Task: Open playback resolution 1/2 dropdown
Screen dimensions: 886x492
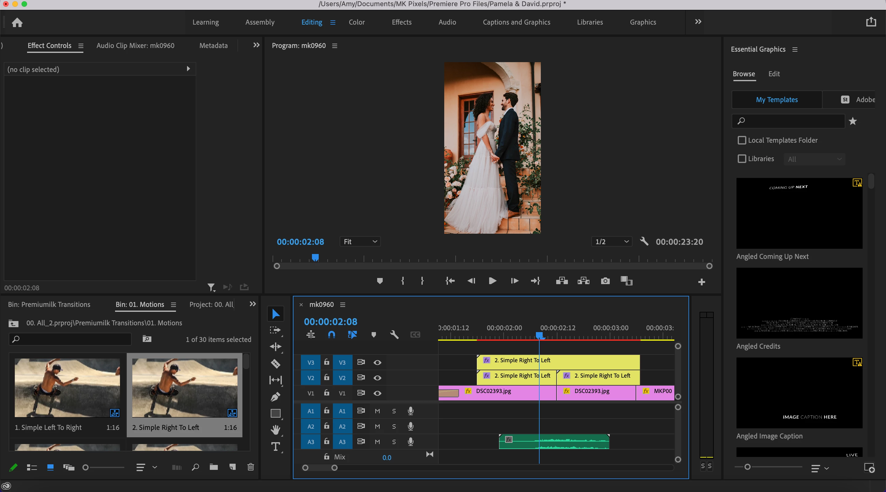Action: pos(611,242)
